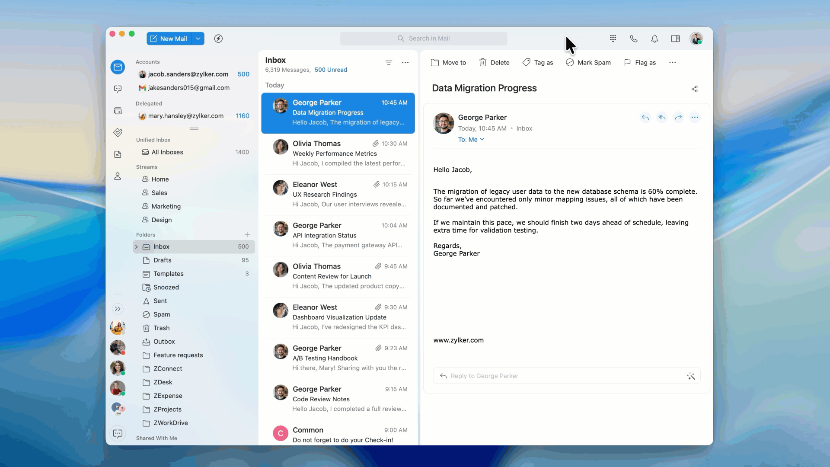This screenshot has height=467, width=830.
Task: Open George Parker Code Review Notes email
Action: pos(338,399)
